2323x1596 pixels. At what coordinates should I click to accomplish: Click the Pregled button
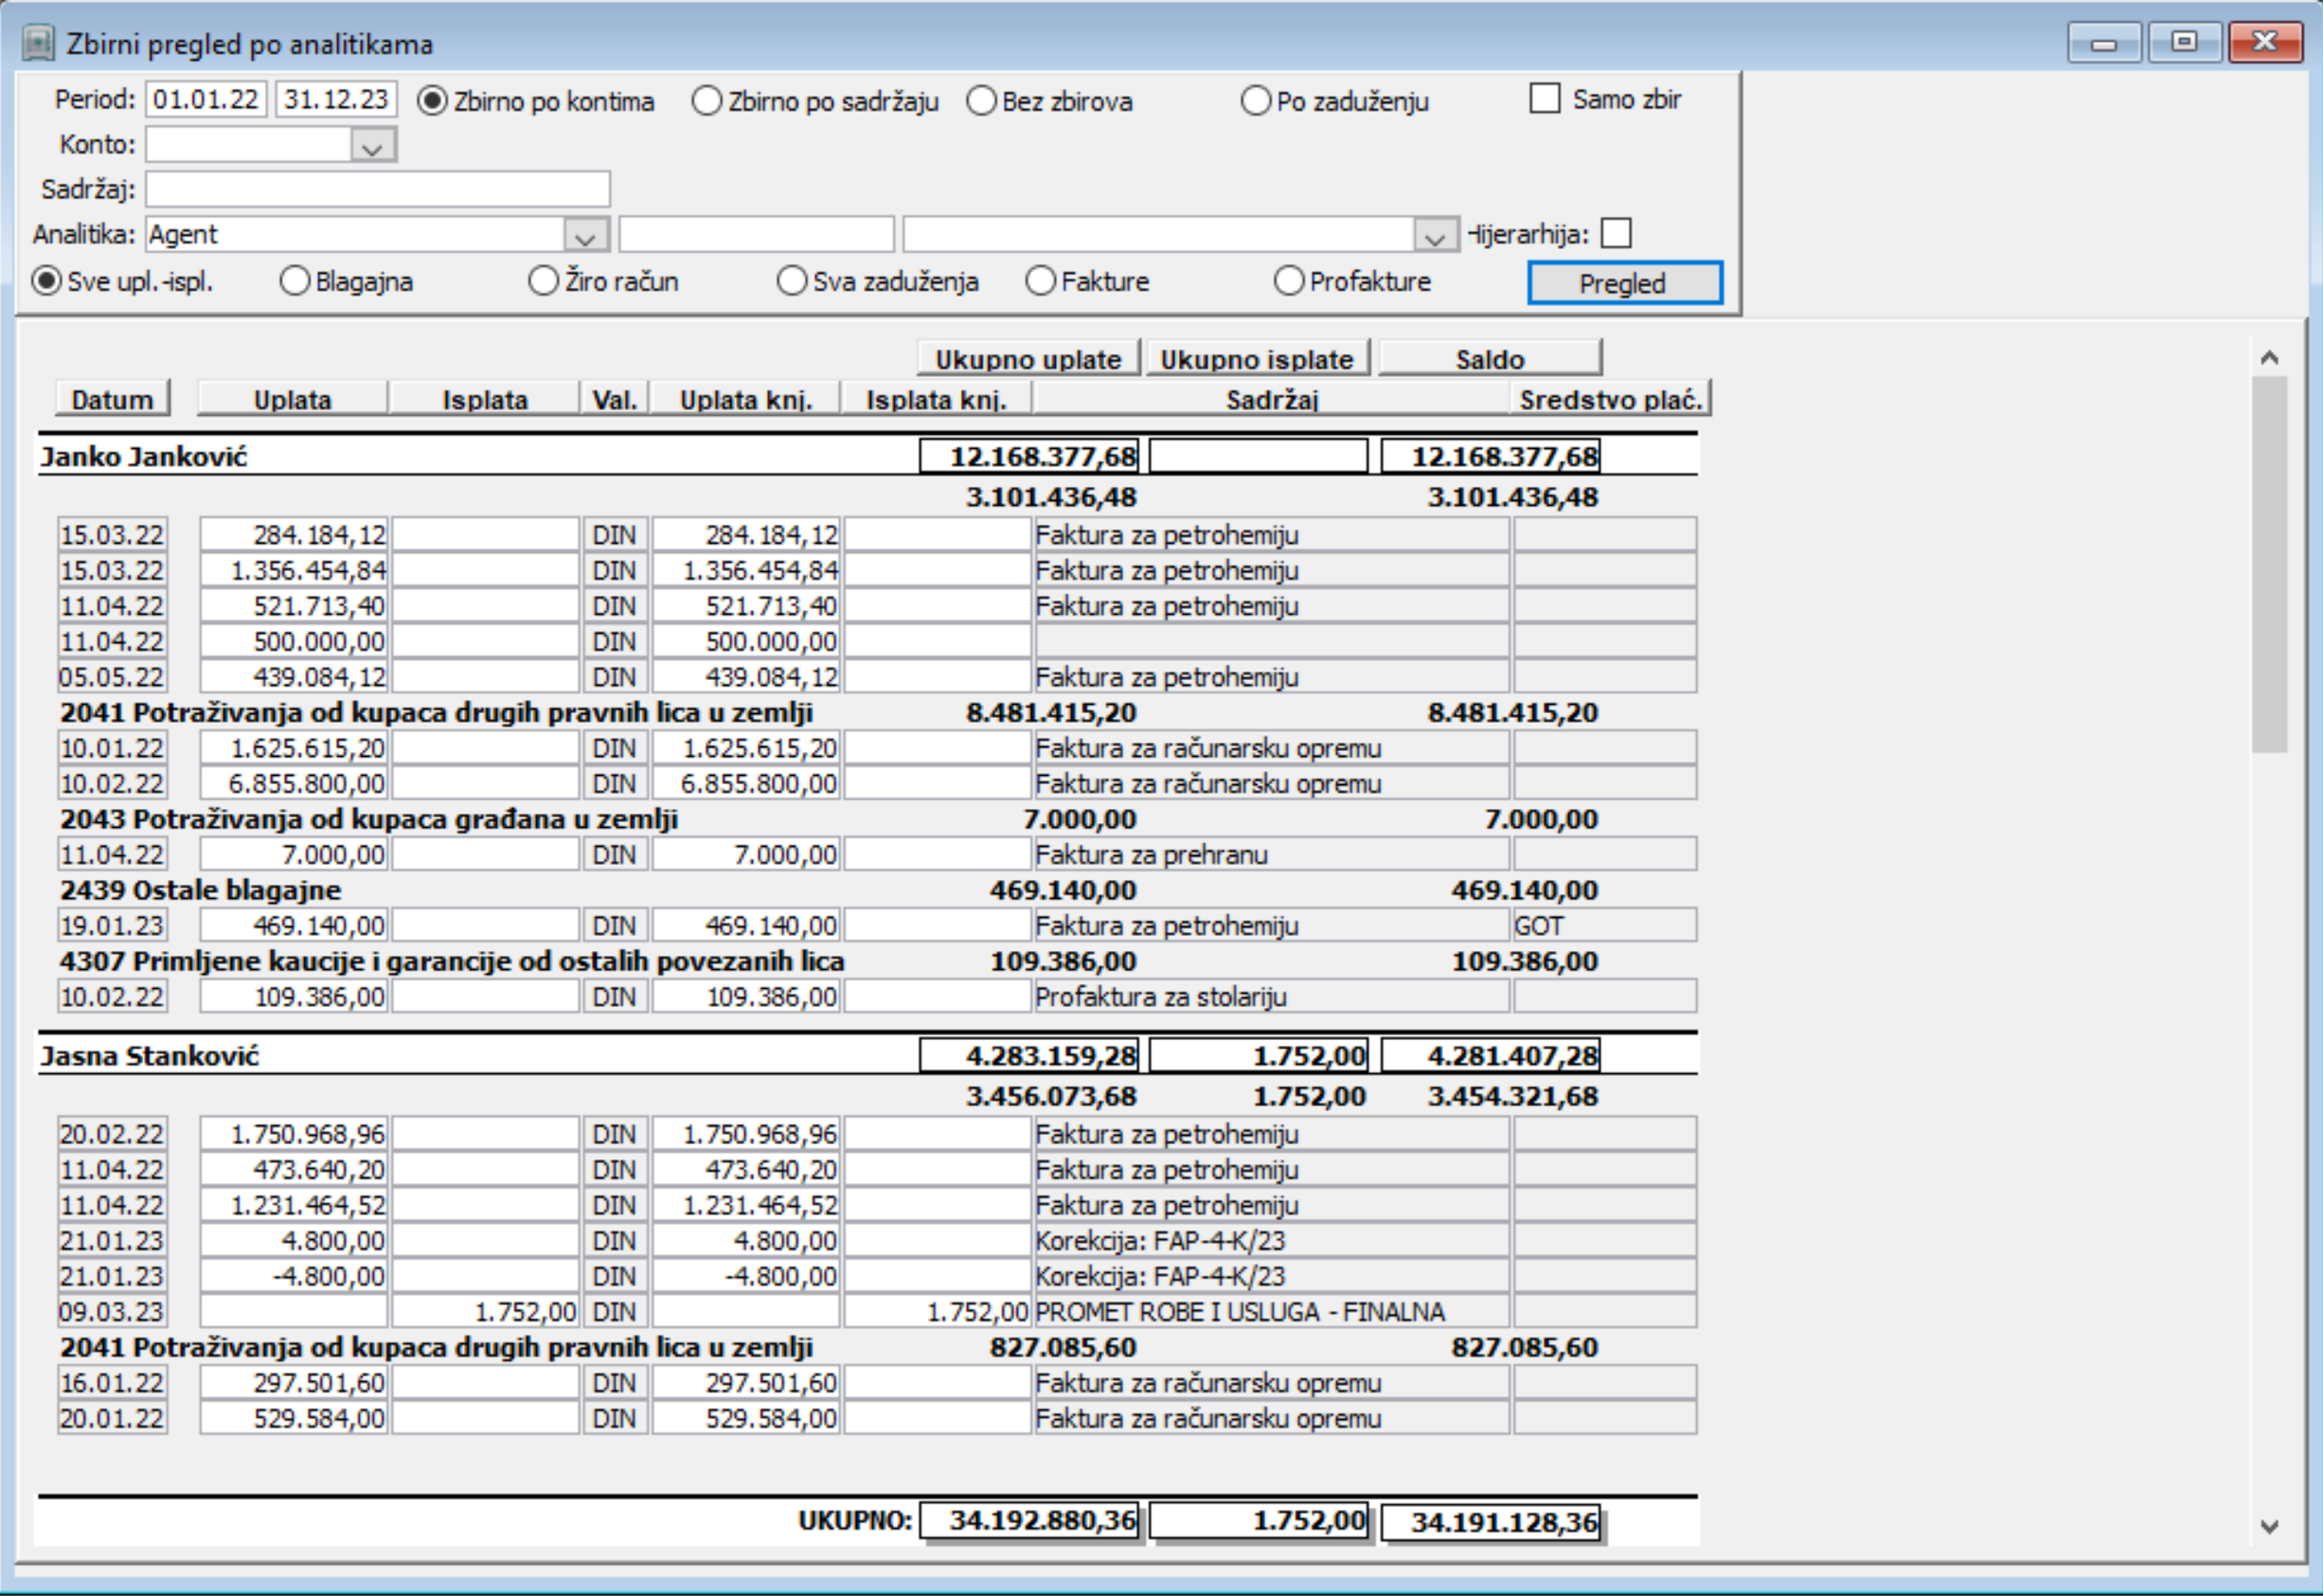coord(1624,283)
